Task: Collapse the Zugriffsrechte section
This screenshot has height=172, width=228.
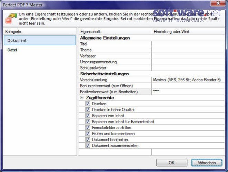Action: tap(82, 98)
